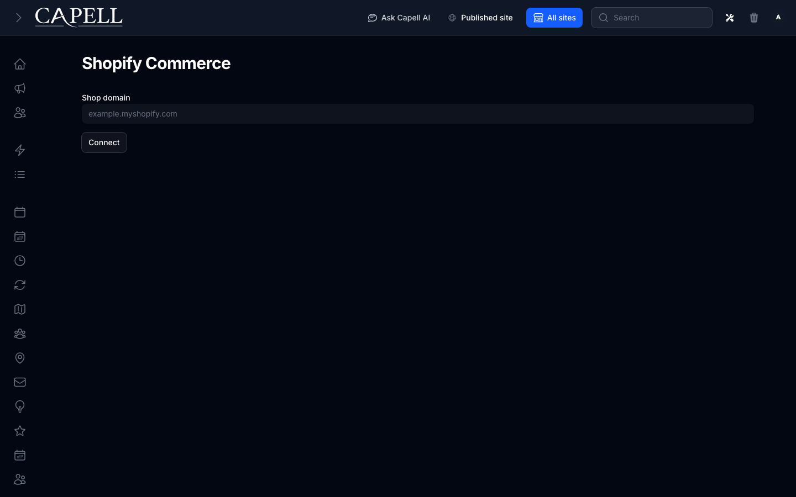Screen dimensions: 796x497
Task: Click the Shopify Commerce heading
Action: coord(156,64)
